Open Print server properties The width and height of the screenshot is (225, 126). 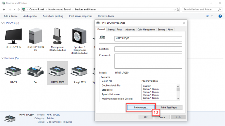[x=81, y=16]
